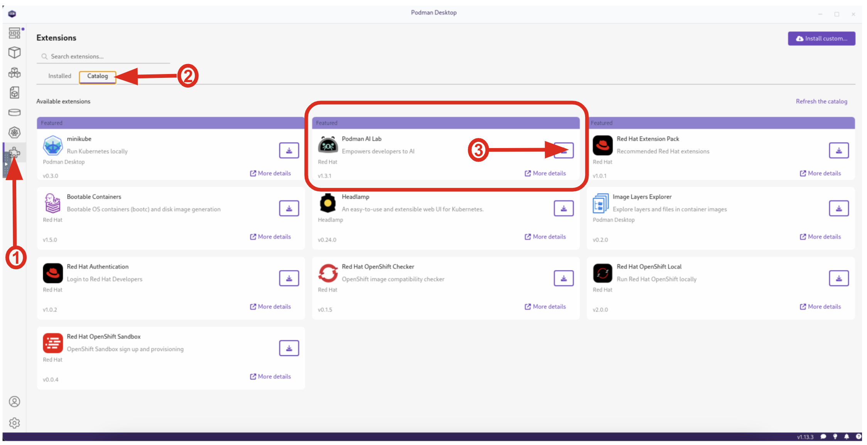Select the Catalog tab

(98, 76)
